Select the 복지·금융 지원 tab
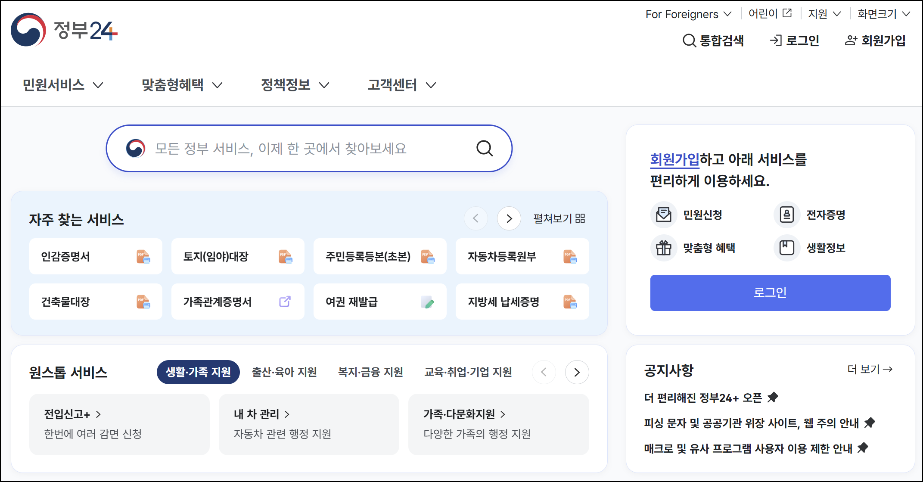 tap(370, 372)
